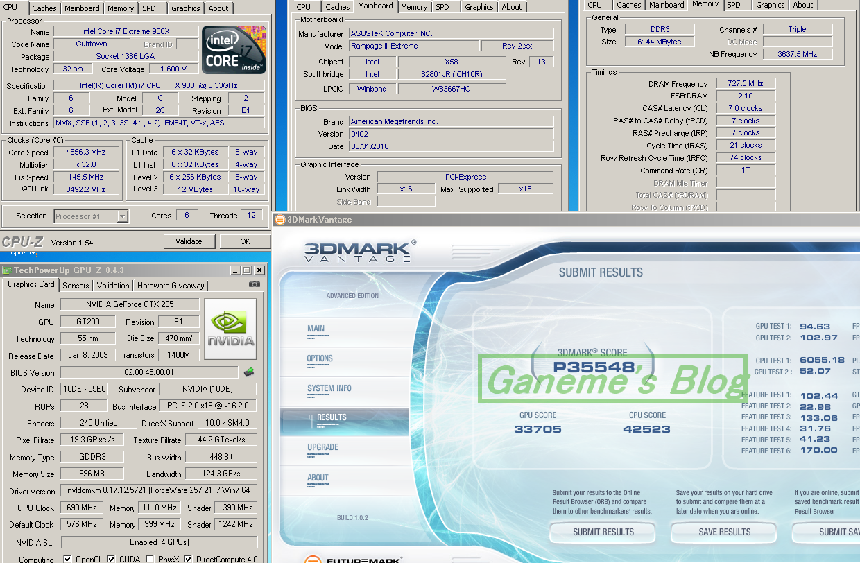Click the 3DMarkVantage title bar icon
This screenshot has width=860, height=563.
click(280, 220)
